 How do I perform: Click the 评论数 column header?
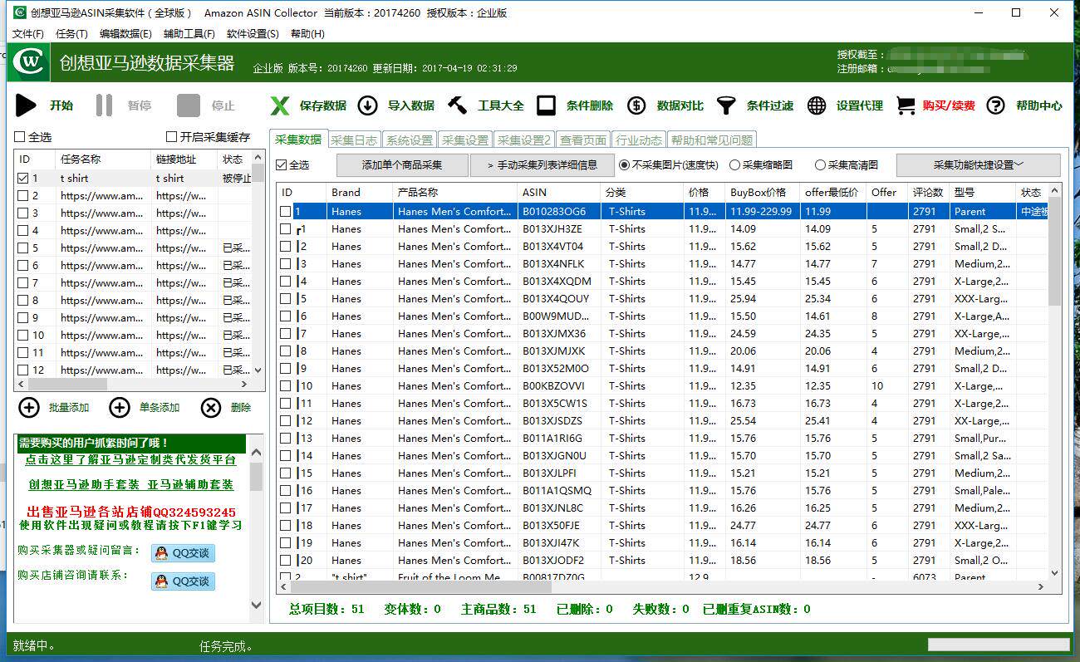[928, 192]
